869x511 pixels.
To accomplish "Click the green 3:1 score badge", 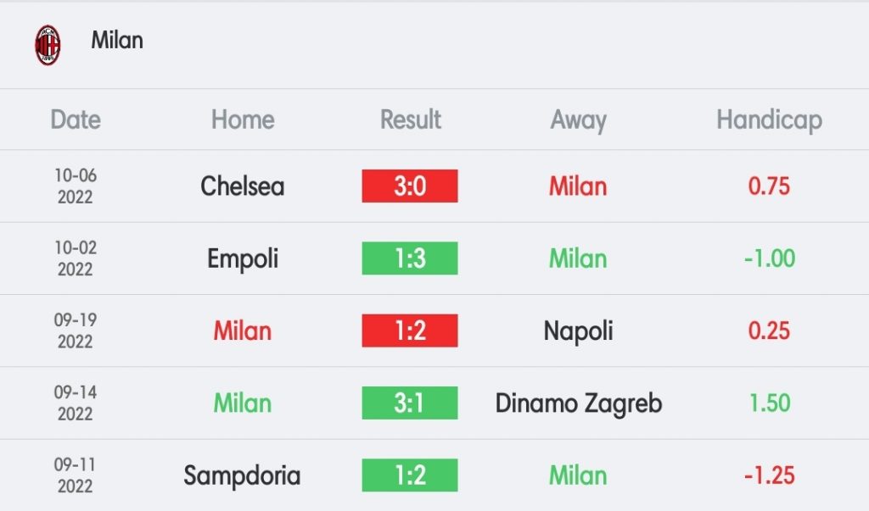I will click(410, 403).
